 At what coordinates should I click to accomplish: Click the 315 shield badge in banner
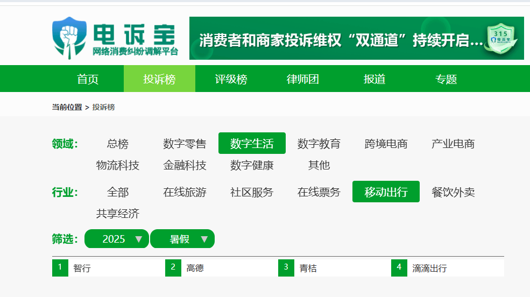(501, 38)
